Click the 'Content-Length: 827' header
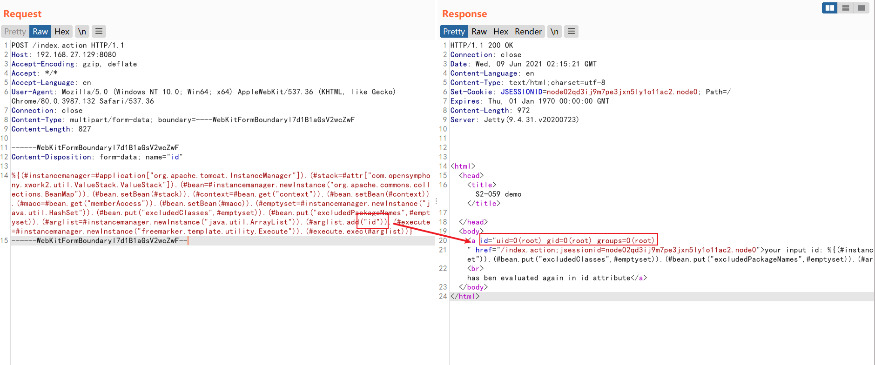875x365 pixels. click(51, 129)
